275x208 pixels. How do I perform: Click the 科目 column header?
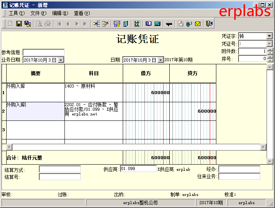pos(94,73)
